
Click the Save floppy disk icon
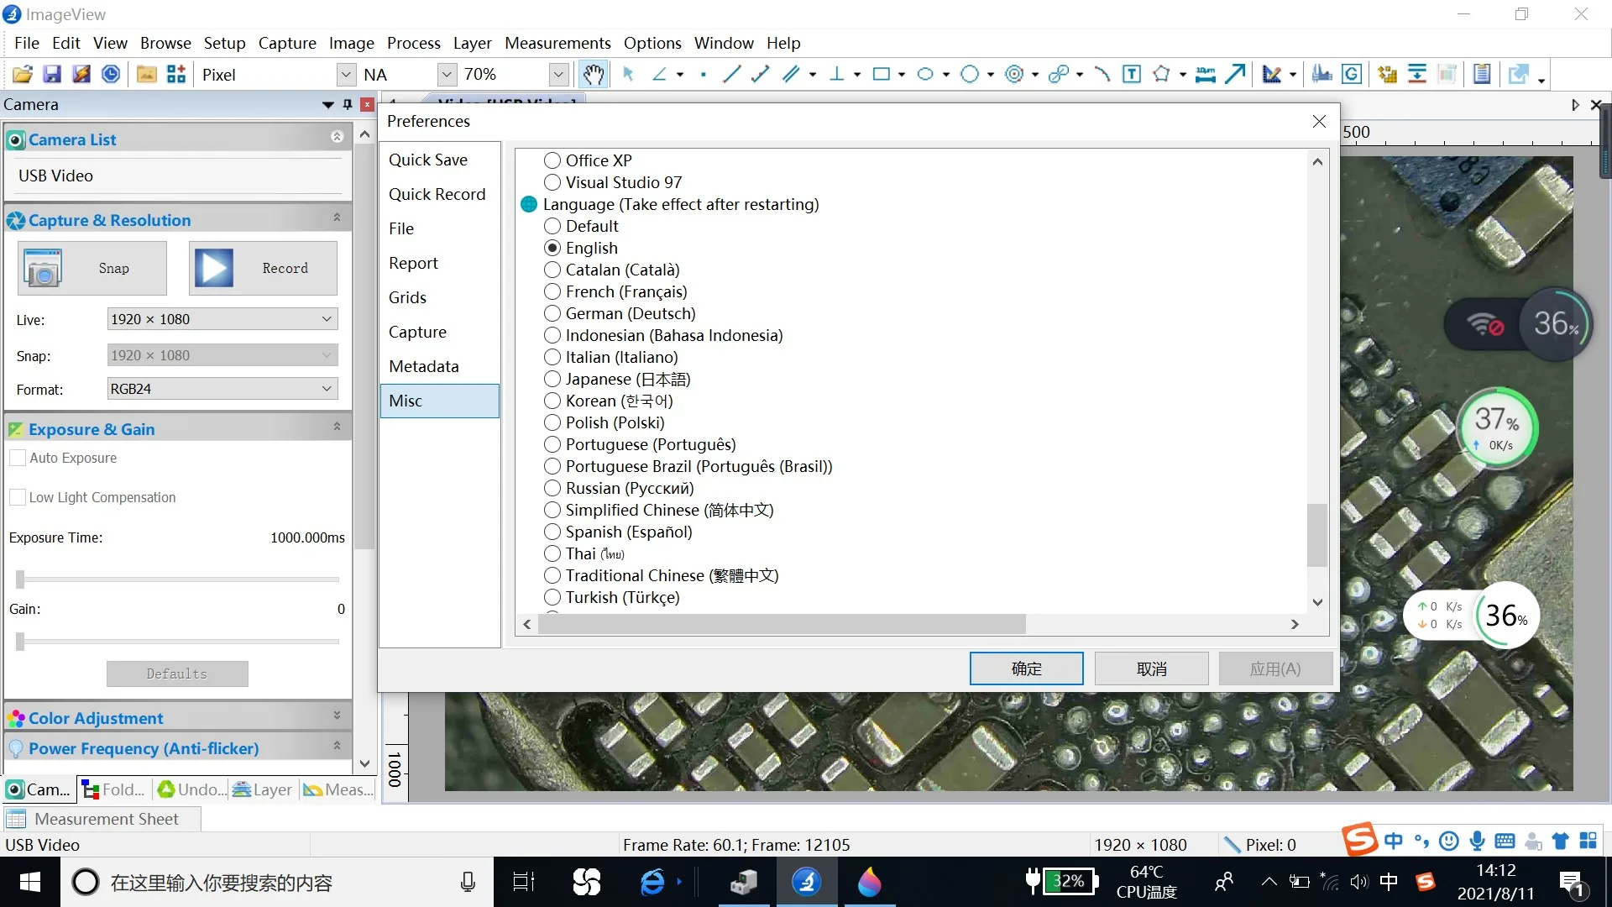click(52, 75)
